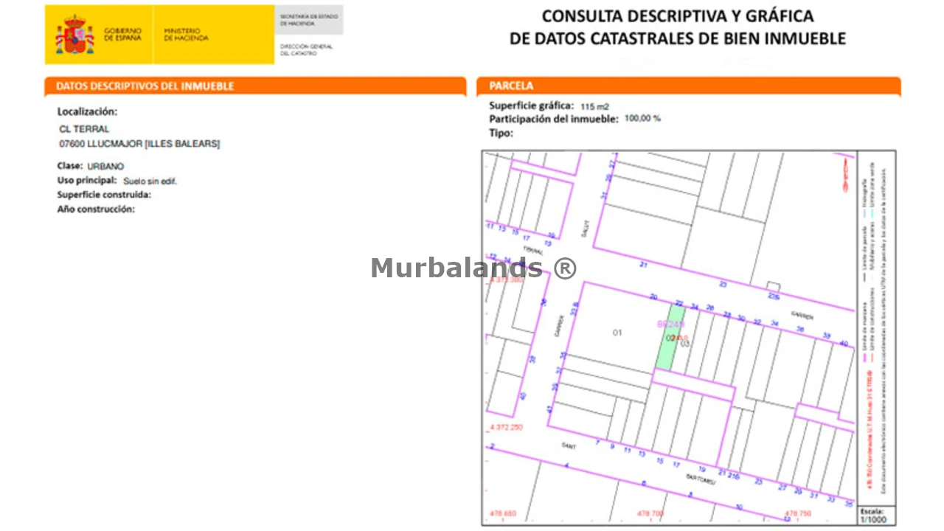The height and width of the screenshot is (531, 944).
Task: Click the Participación del inmueble 100,00 % value
Action: [642, 119]
